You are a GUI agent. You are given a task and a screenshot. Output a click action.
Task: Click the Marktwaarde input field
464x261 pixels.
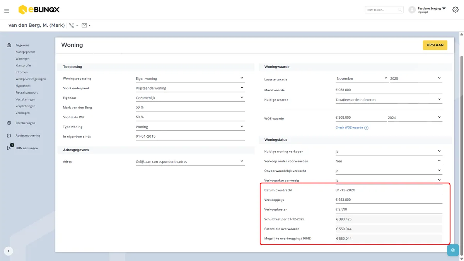[389, 90]
